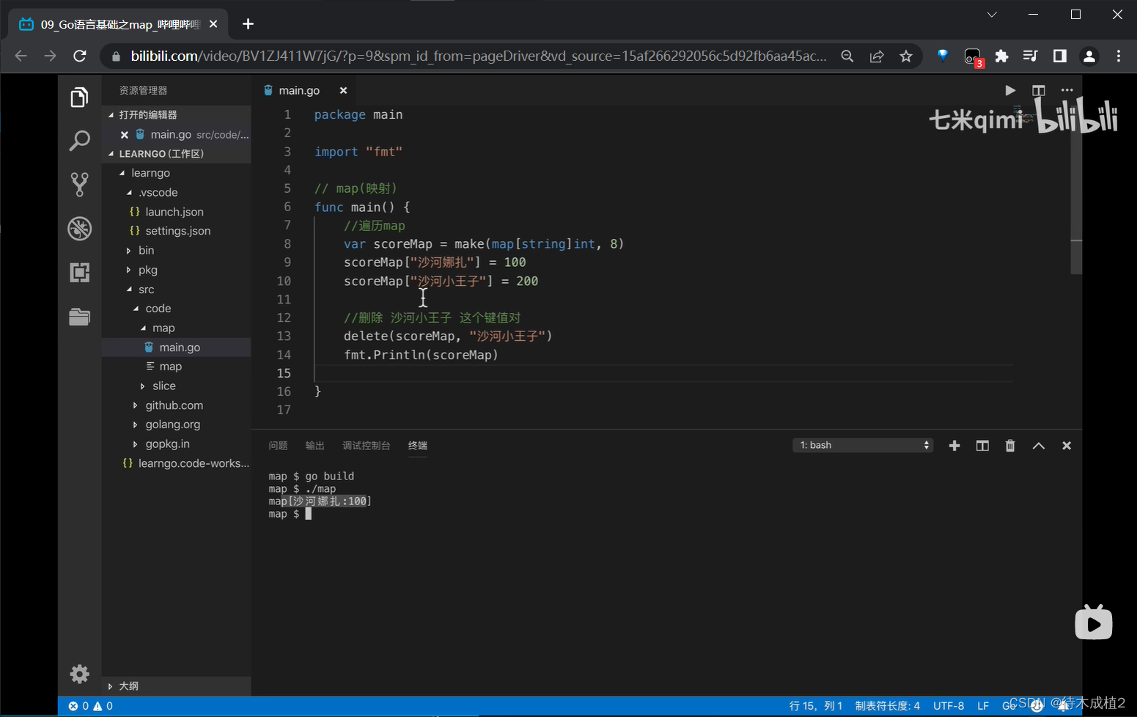The height and width of the screenshot is (717, 1137).
Task: Collapse the LEARNGO (工作区) section
Action: point(177,154)
